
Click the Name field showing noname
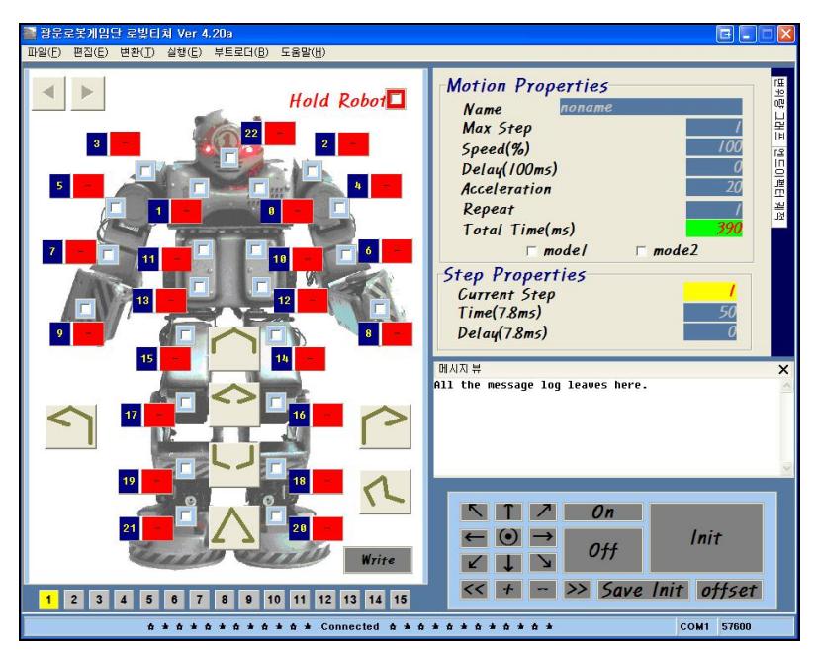[651, 107]
